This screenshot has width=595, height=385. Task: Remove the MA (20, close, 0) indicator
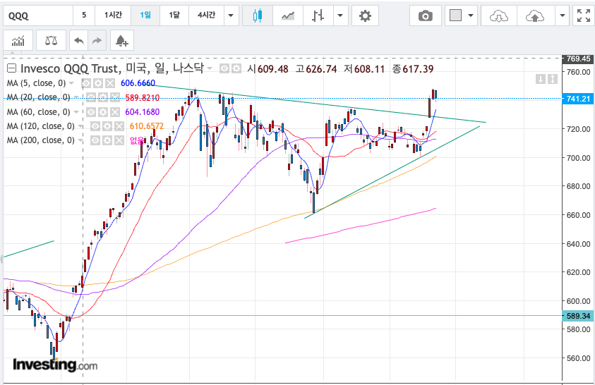[x=114, y=98]
